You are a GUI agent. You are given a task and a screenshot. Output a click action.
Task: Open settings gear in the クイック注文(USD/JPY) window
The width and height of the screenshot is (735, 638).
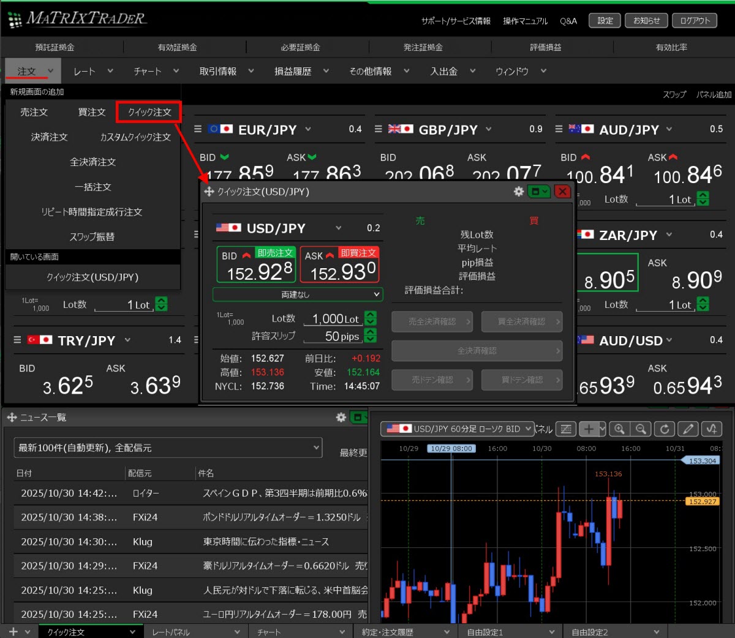click(x=518, y=192)
